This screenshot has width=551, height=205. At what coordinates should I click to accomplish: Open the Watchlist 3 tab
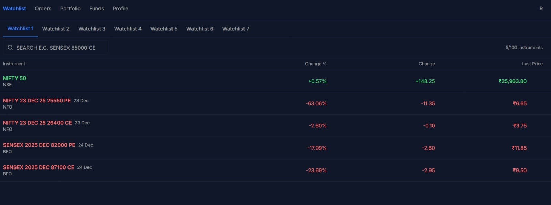(92, 29)
